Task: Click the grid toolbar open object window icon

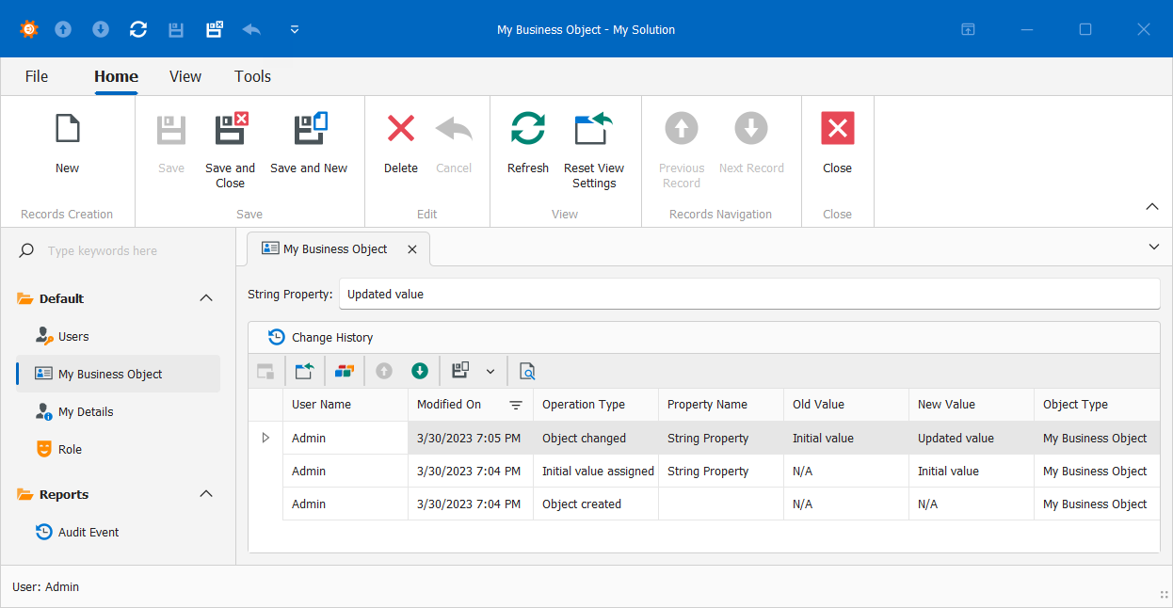Action: tap(265, 371)
